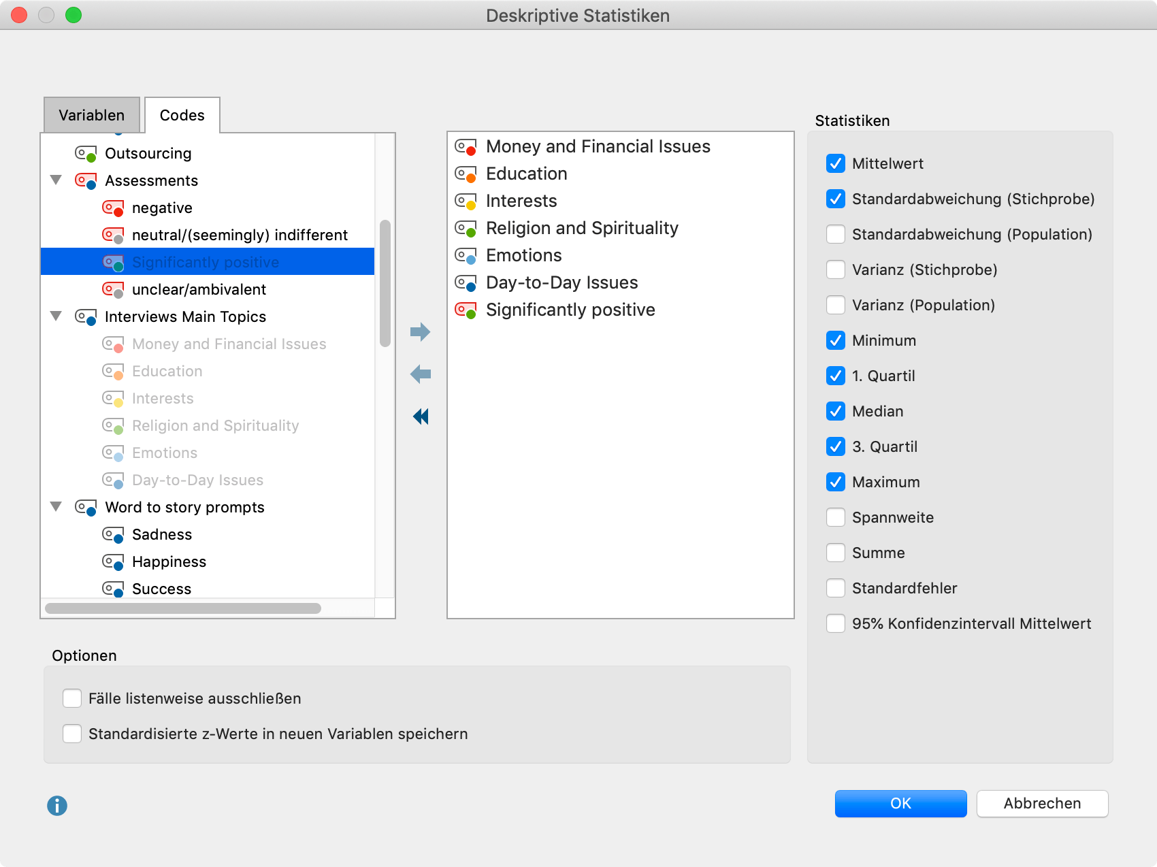Click the Education code icon in selected list
1157x867 pixels.
click(x=466, y=174)
